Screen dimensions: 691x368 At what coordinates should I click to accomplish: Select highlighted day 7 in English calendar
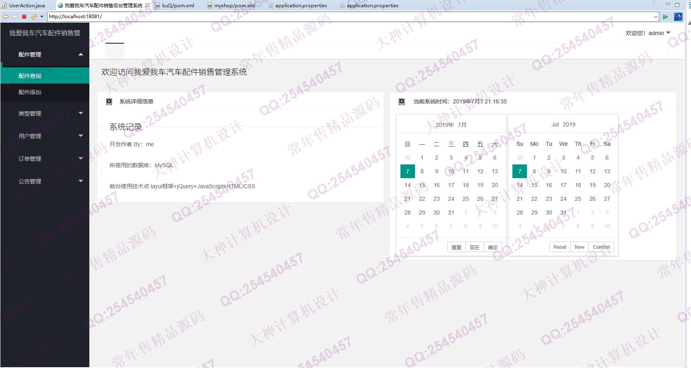click(520, 171)
